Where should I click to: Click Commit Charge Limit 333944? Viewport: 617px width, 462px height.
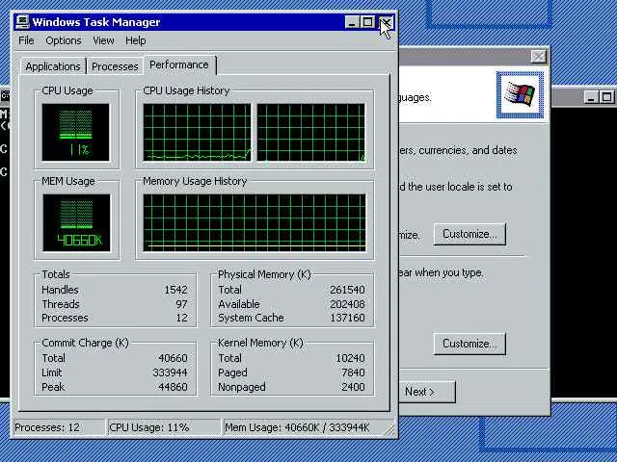click(170, 372)
